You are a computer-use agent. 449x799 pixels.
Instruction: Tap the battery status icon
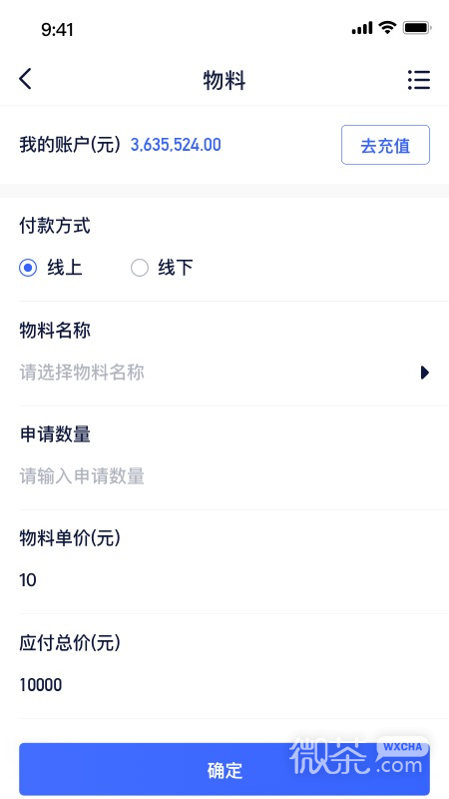coord(417,28)
